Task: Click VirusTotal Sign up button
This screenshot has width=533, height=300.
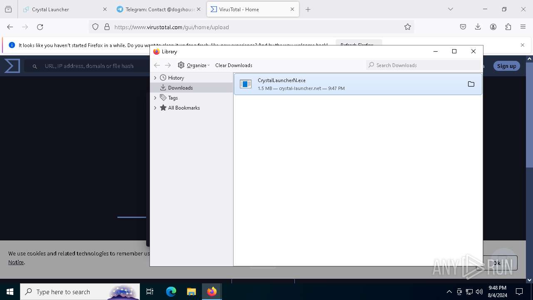Action: point(506,66)
